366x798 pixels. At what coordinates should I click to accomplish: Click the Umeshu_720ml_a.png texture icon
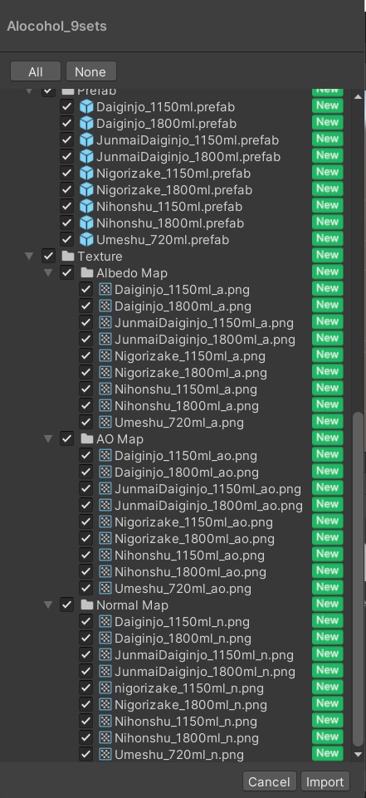105,423
